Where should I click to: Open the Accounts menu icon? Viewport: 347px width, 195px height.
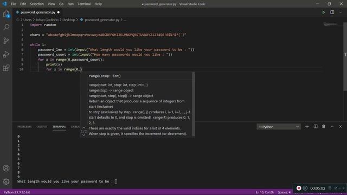(6, 168)
